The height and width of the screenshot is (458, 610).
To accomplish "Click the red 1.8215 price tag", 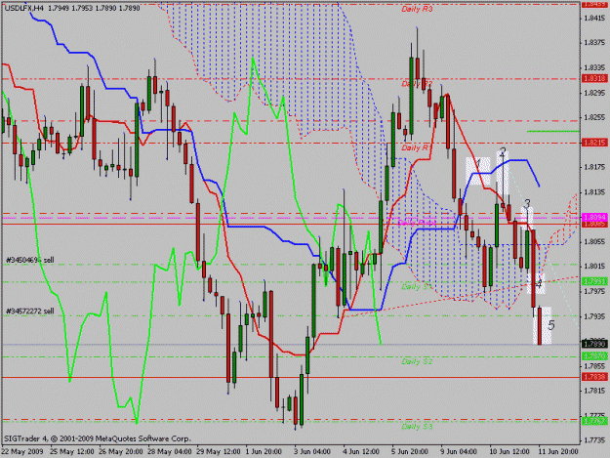I will point(594,143).
